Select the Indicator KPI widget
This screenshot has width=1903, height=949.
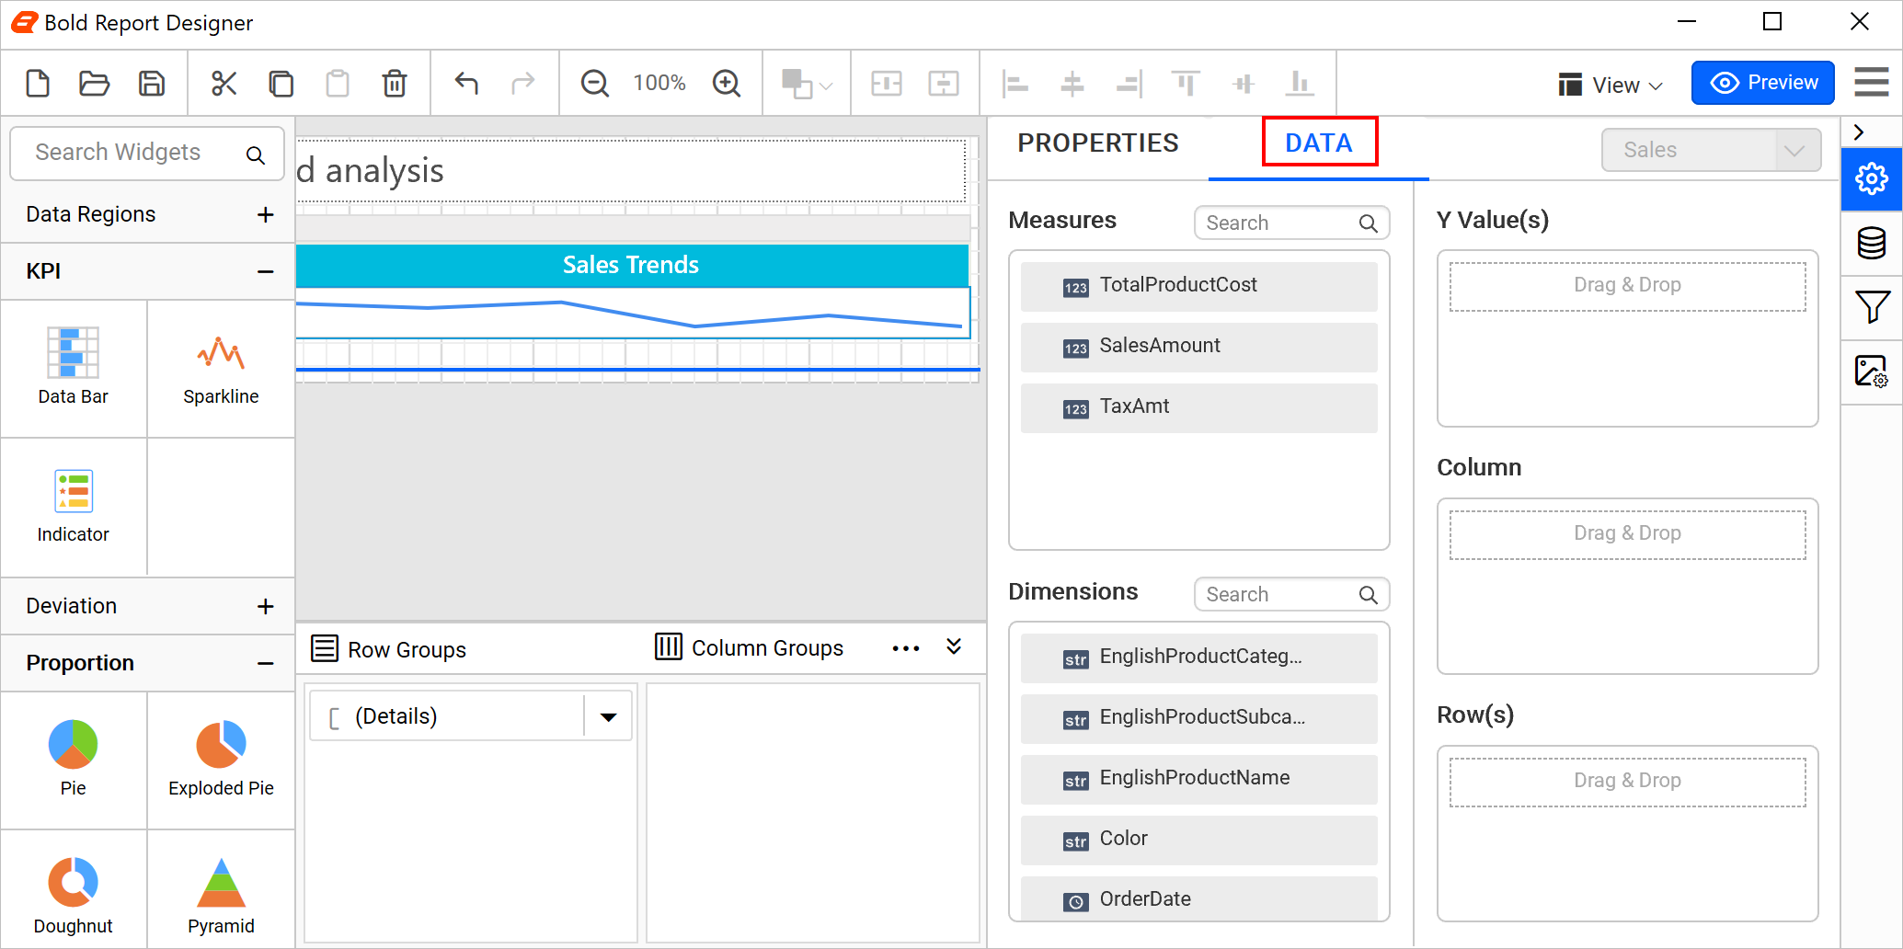point(74,505)
